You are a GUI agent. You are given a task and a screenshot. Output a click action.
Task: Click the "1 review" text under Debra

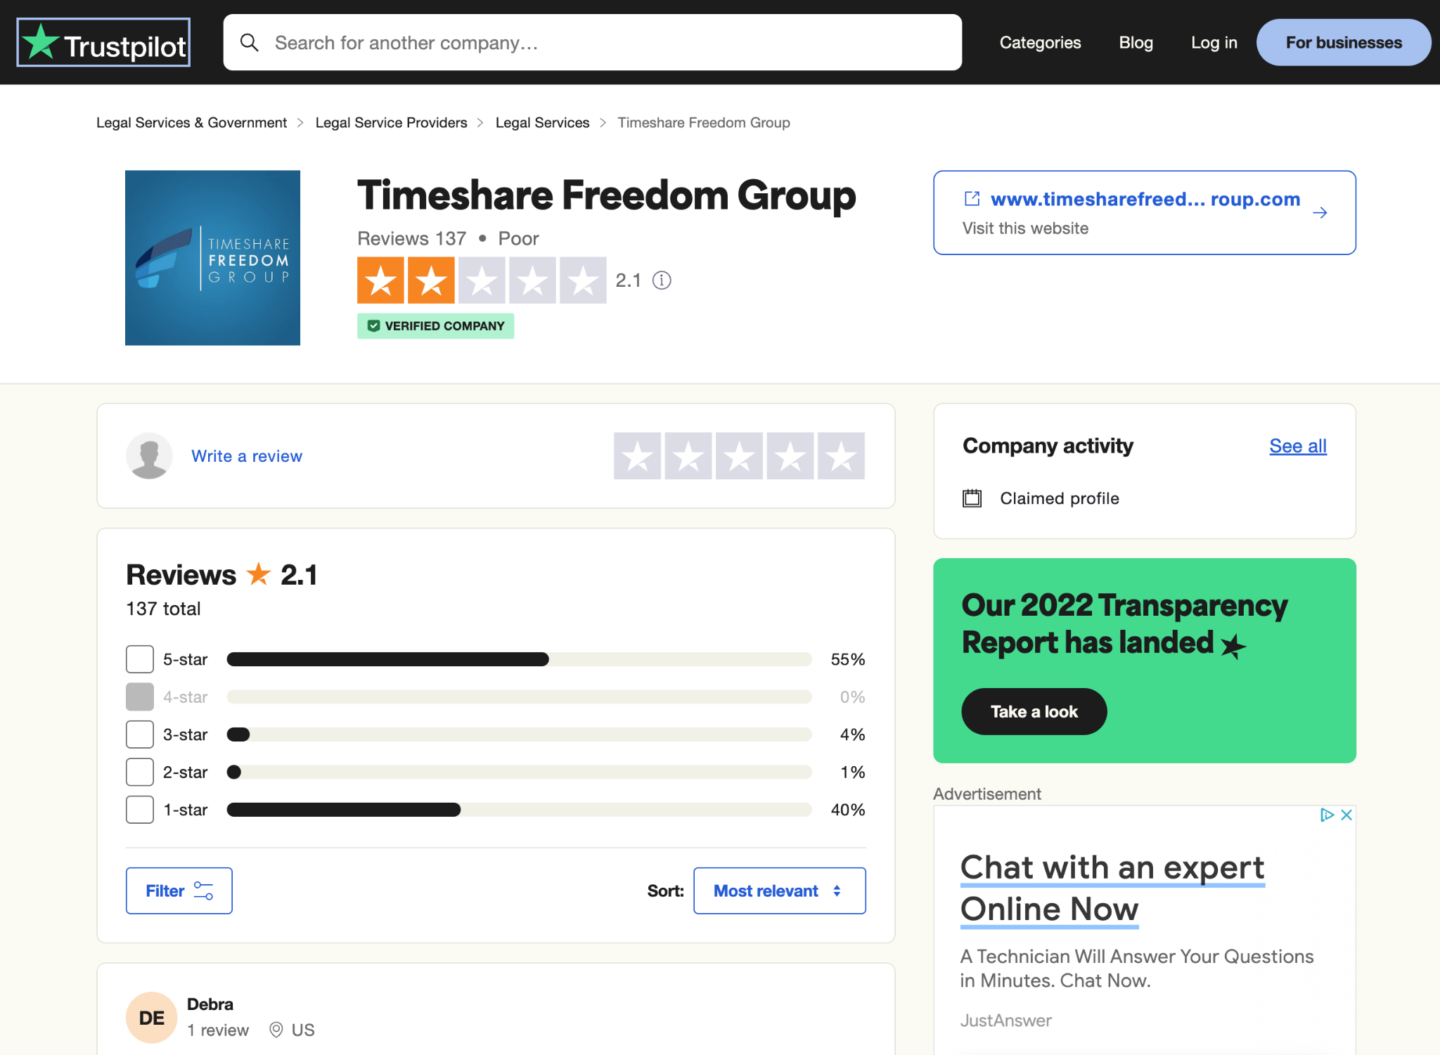pyautogui.click(x=218, y=1030)
